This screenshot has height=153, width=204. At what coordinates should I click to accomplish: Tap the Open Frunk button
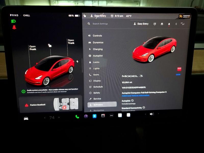point(33,48)
